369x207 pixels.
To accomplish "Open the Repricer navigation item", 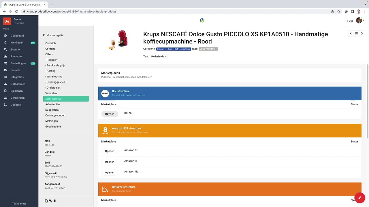I will (51, 60).
